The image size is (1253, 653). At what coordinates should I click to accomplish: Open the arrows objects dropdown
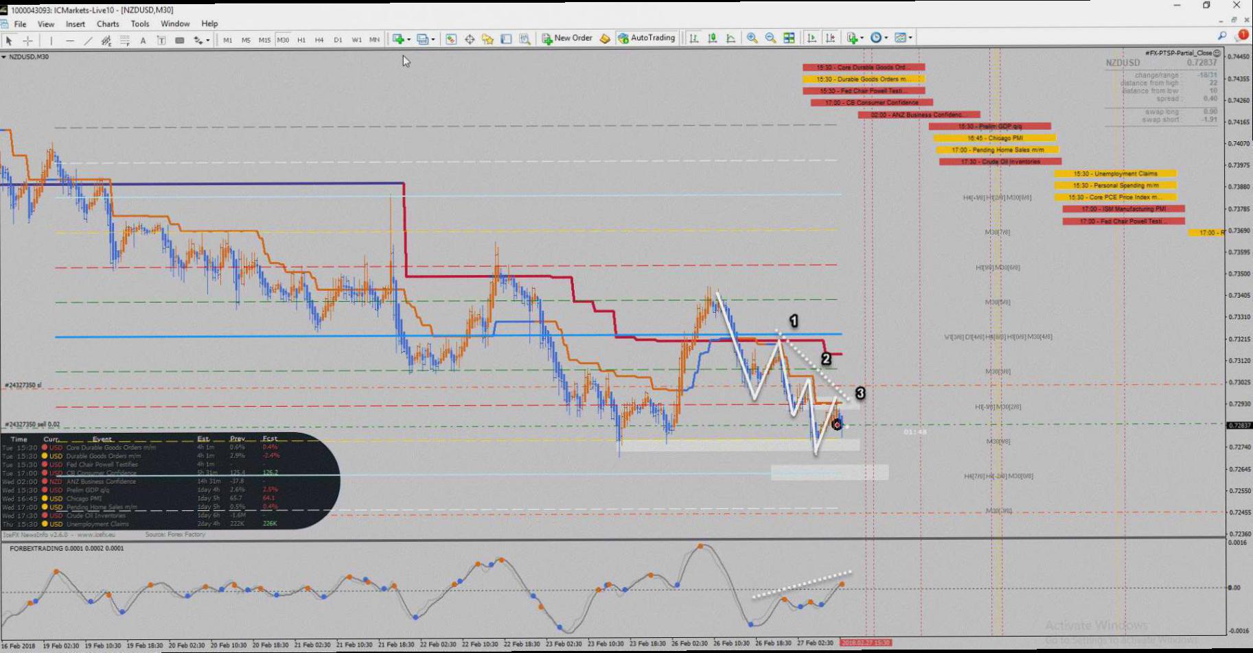(201, 40)
